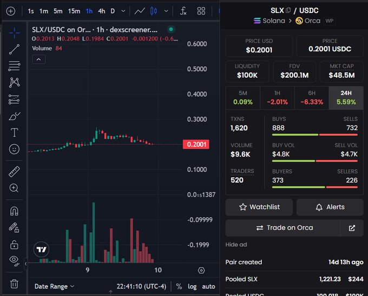The width and height of the screenshot is (368, 296).
Task: Toggle lock all drawings
Action: point(14,245)
